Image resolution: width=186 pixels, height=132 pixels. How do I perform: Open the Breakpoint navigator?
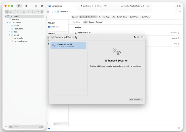[37, 12]
